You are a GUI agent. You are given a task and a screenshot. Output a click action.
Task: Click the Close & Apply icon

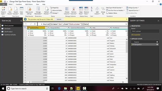3,9
